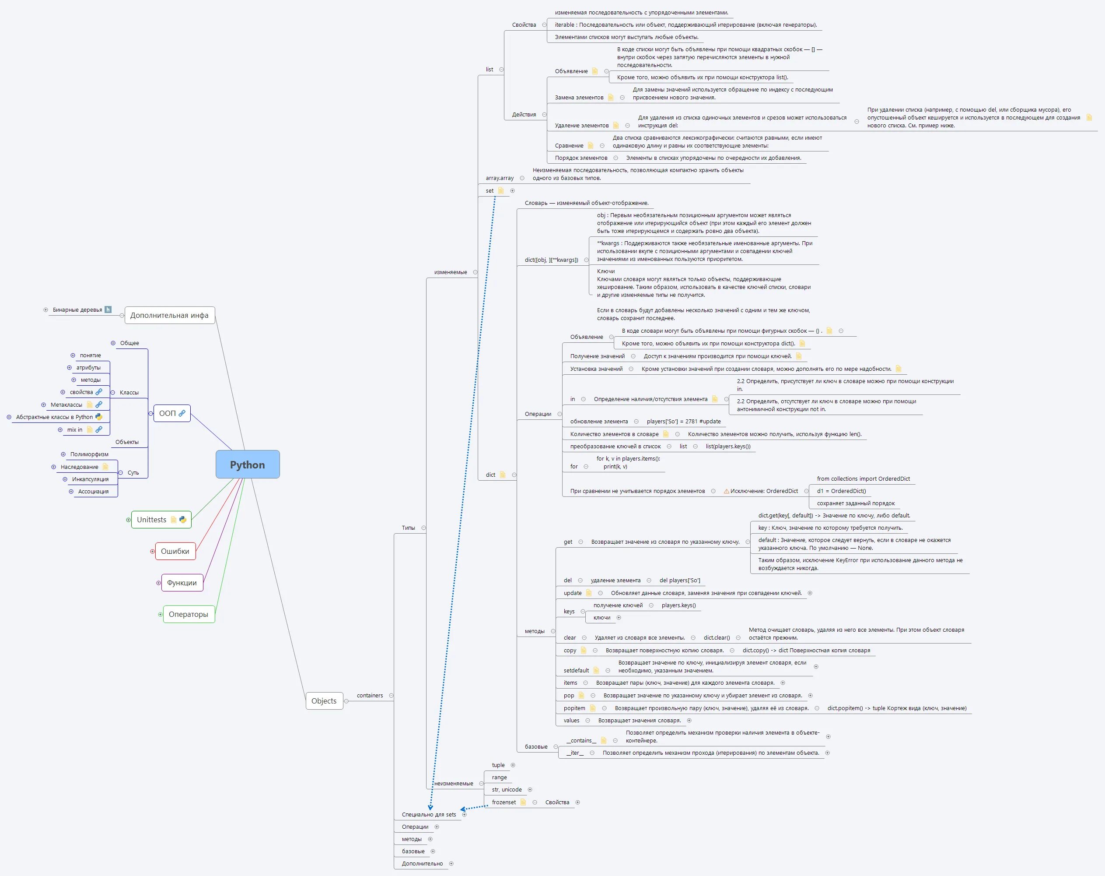This screenshot has height=876, width=1105.
Task: Select the array.array node
Action: coord(500,179)
